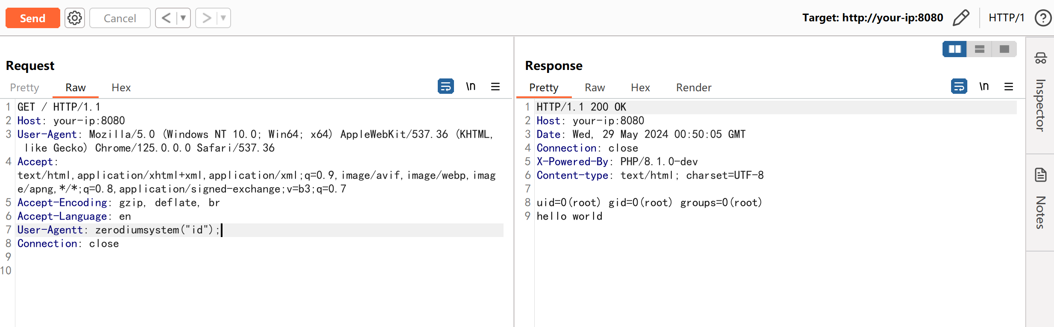
Task: Select the top/bottom split layout
Action: point(980,49)
